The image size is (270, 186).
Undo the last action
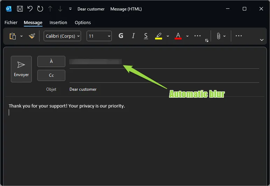30,9
